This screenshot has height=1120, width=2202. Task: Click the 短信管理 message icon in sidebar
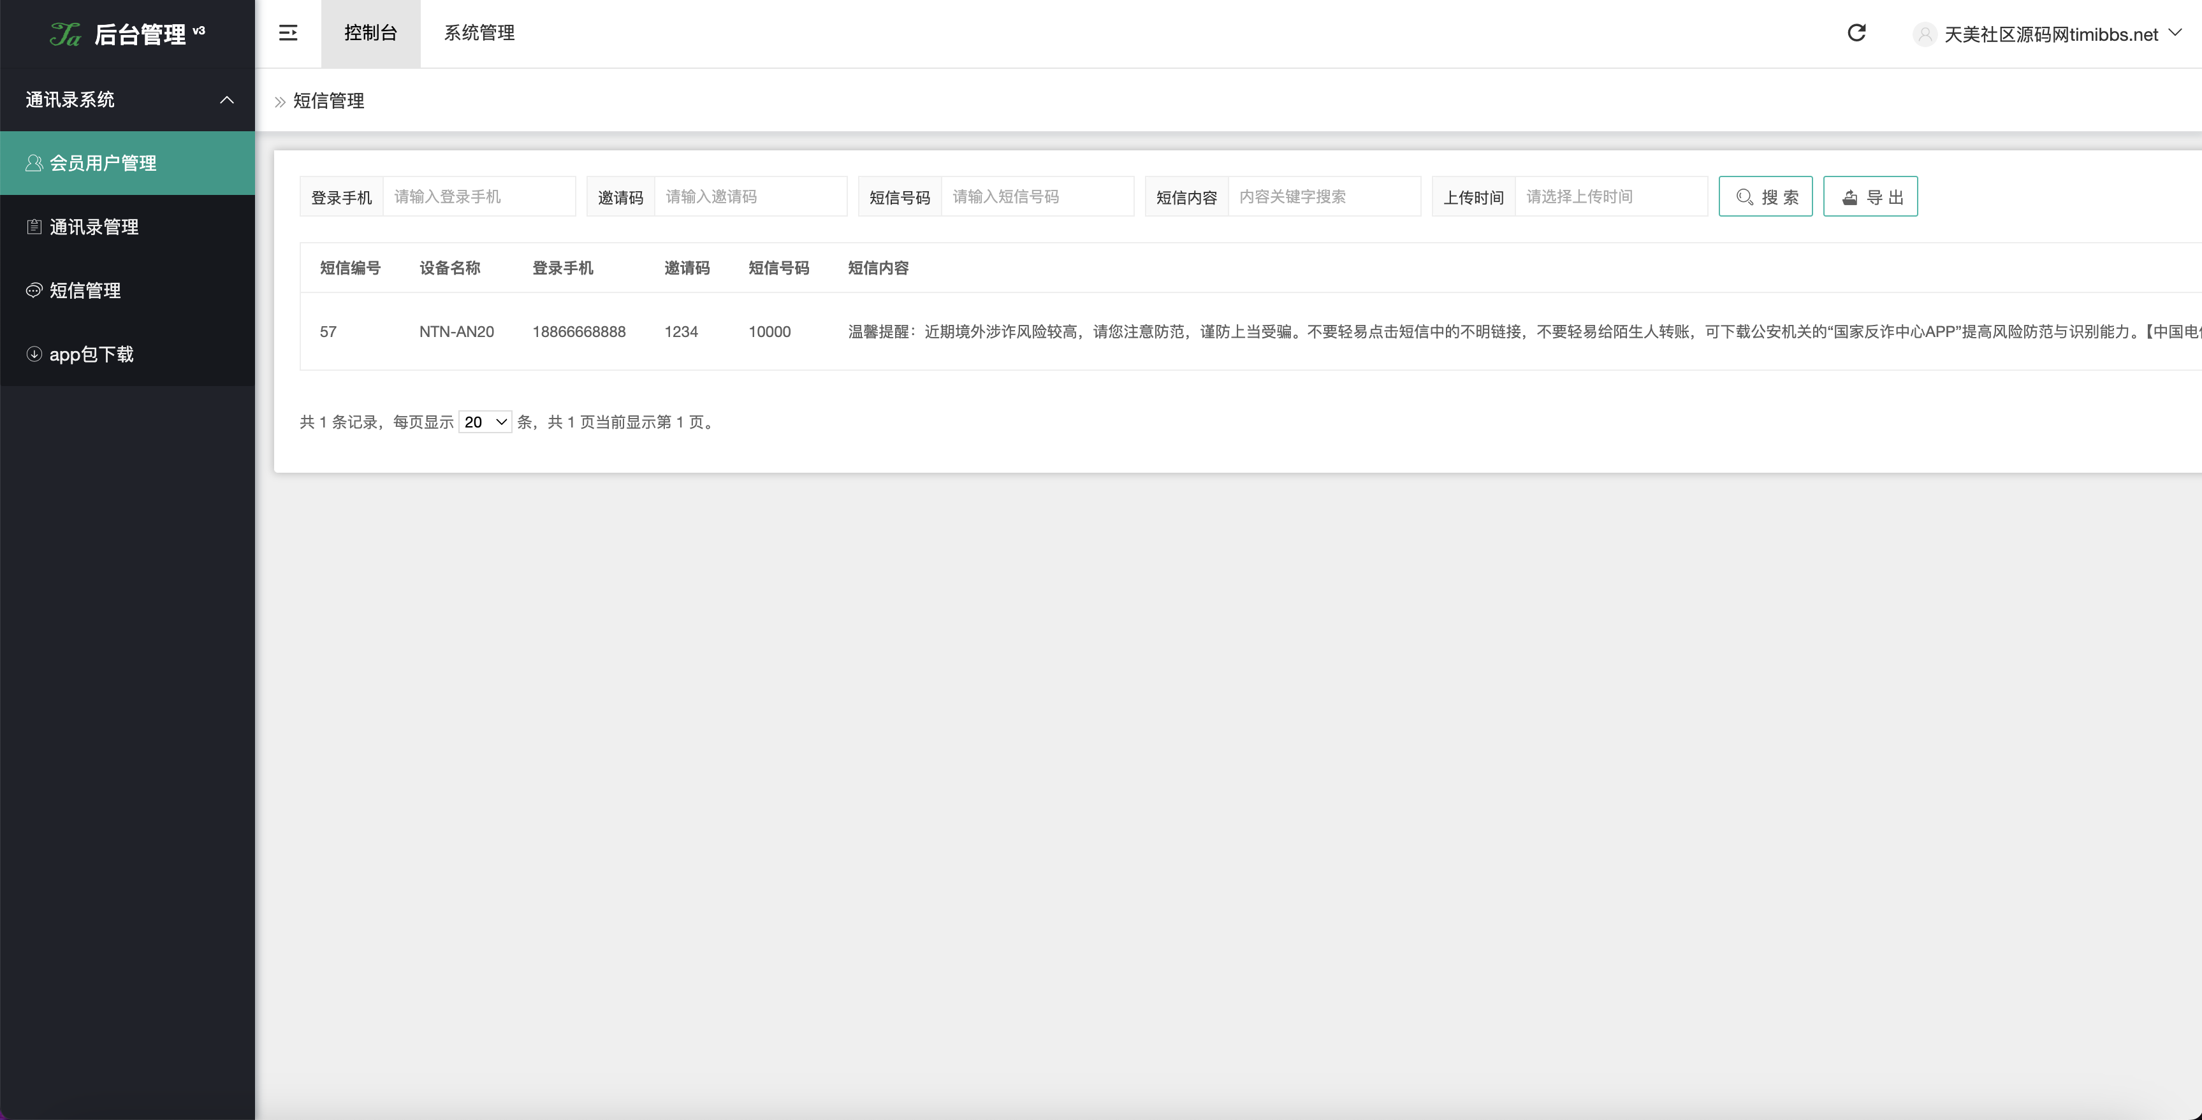pyautogui.click(x=34, y=291)
